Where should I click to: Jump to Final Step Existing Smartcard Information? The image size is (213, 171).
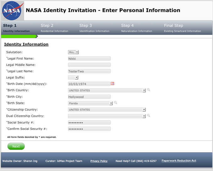click(x=182, y=28)
